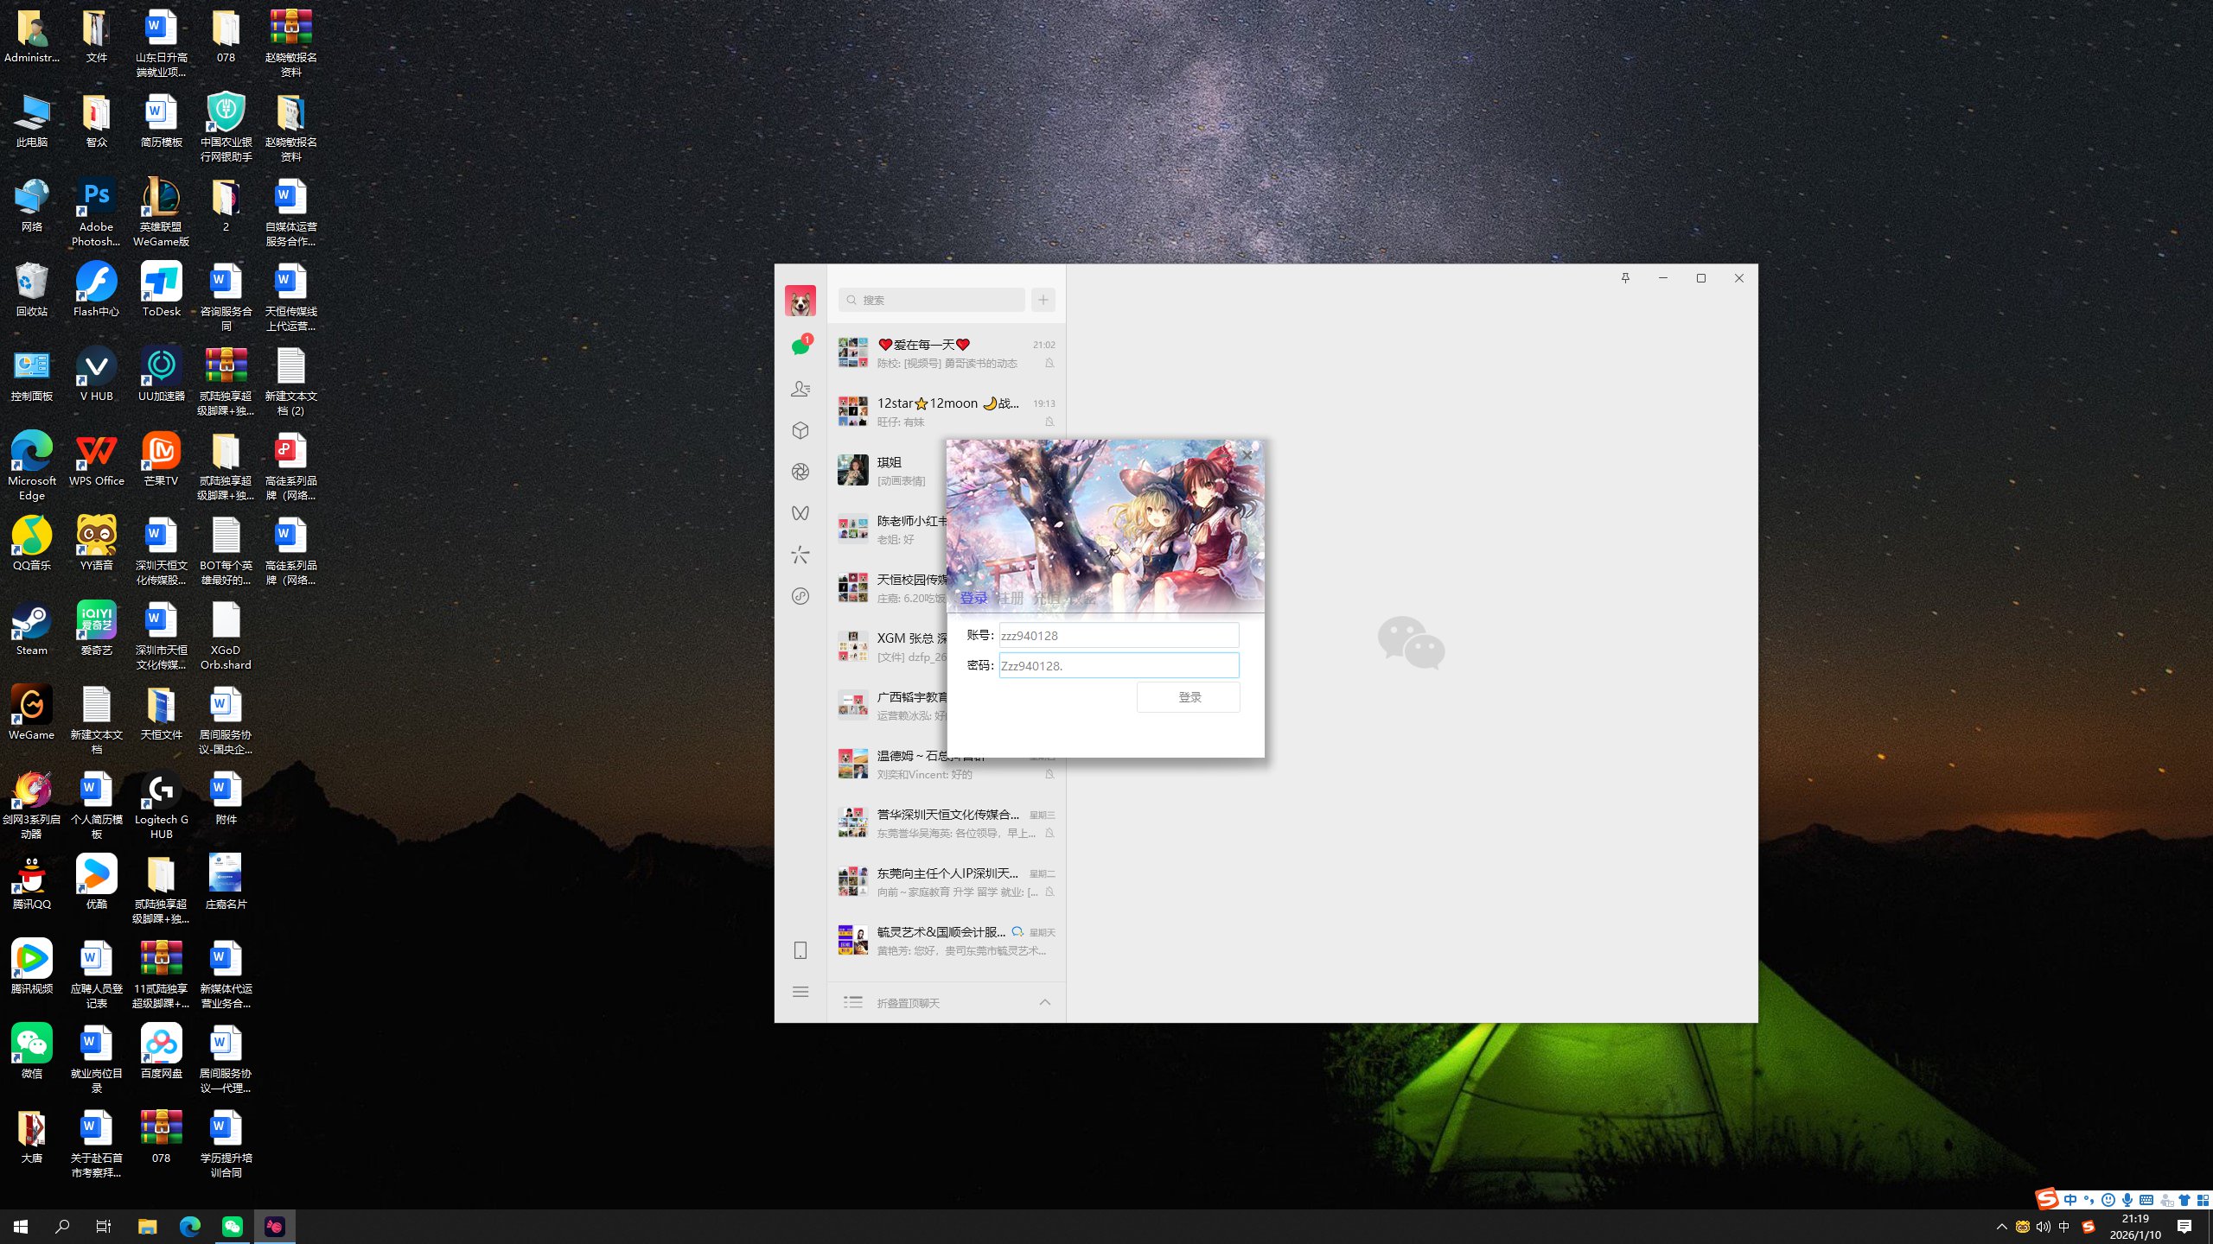This screenshot has height=1244, width=2213.
Task: Close the anime login popup
Action: (1247, 454)
